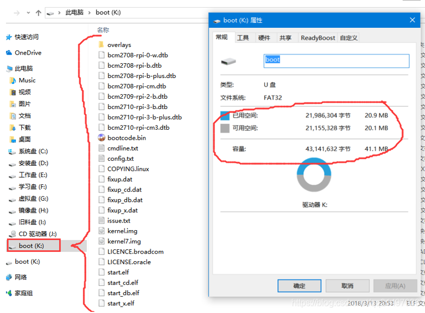425x313 pixels.
Task: Select file bcm2709-rpi-2-b.dtb
Action: pos(133,97)
